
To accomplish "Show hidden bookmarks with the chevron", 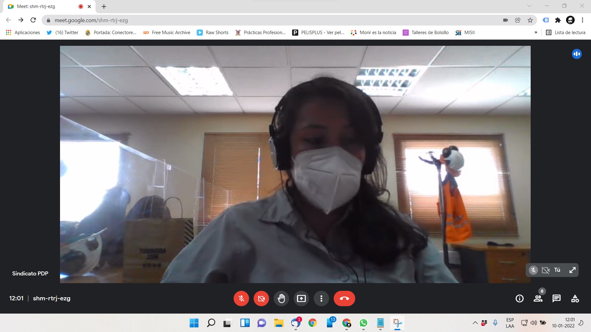I will tap(536, 33).
